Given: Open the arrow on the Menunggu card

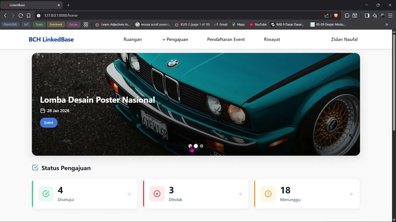Looking at the screenshot, I should 351,194.
